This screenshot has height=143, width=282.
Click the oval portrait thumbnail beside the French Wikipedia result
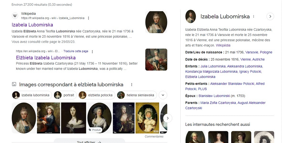(x=156, y=22)
